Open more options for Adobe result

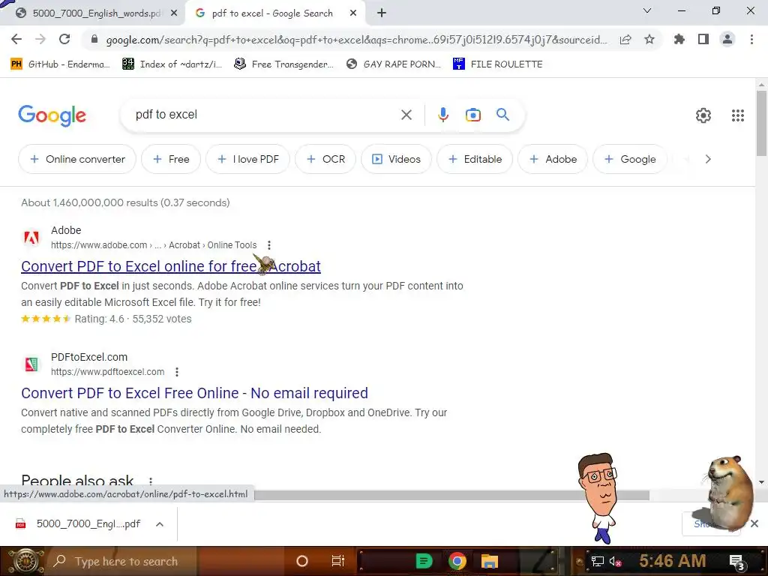pyautogui.click(x=269, y=245)
